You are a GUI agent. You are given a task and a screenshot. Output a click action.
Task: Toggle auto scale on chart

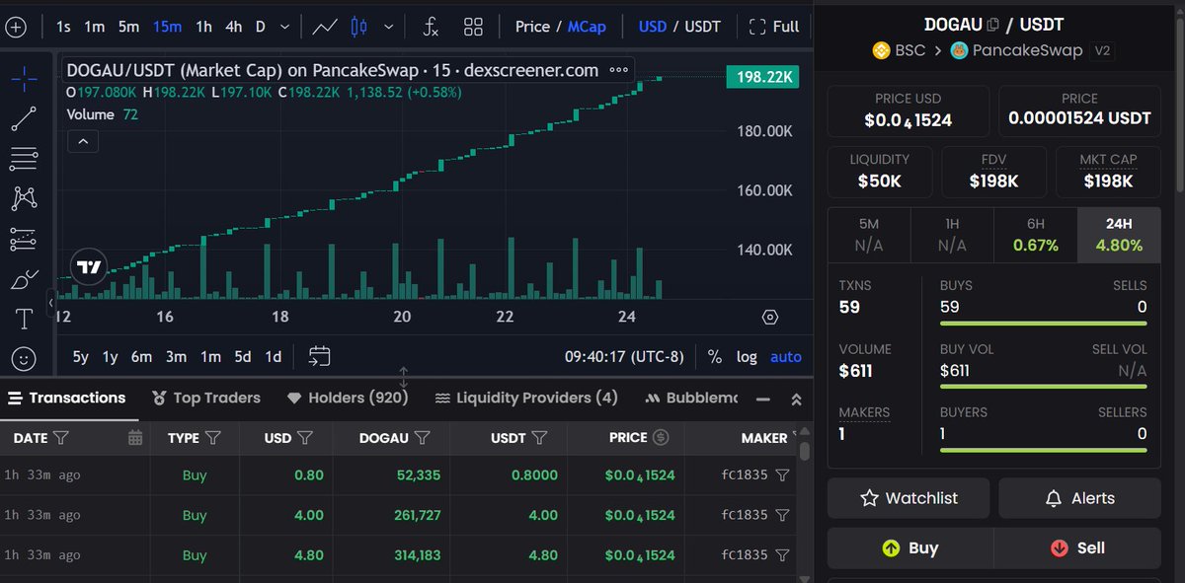click(x=786, y=356)
